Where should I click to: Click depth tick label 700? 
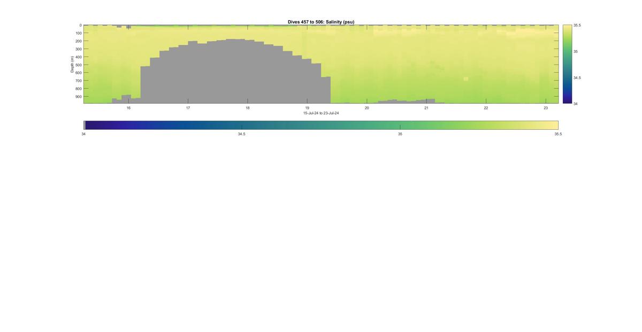78,81
